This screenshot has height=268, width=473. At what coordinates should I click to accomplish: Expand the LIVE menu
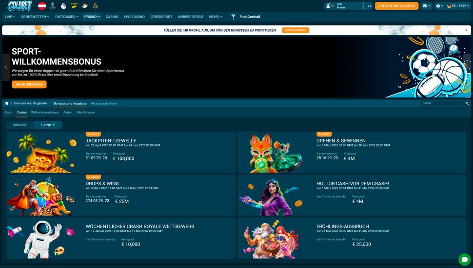tap(10, 17)
